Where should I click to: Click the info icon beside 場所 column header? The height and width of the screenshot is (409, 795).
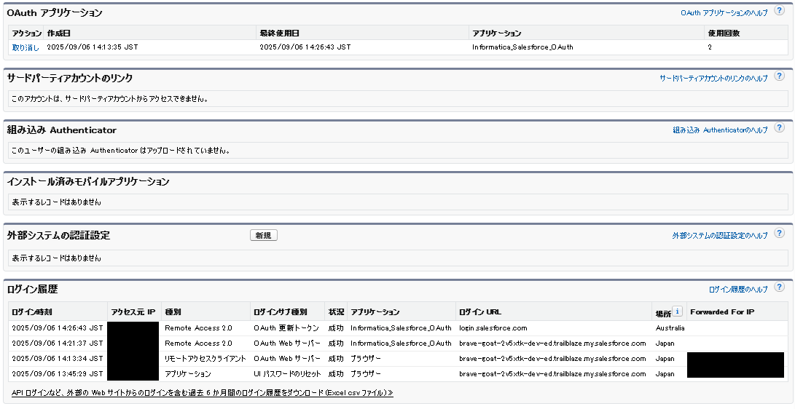coord(677,311)
